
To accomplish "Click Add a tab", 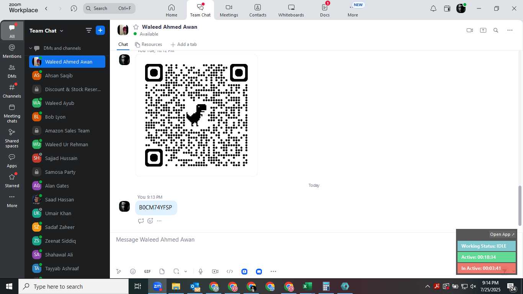I will tap(184, 44).
